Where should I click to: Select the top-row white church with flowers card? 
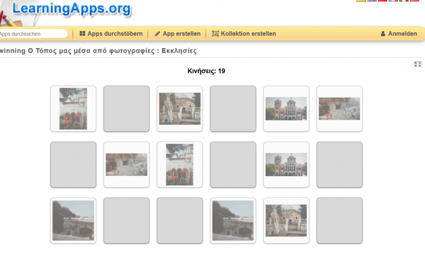coord(73,109)
